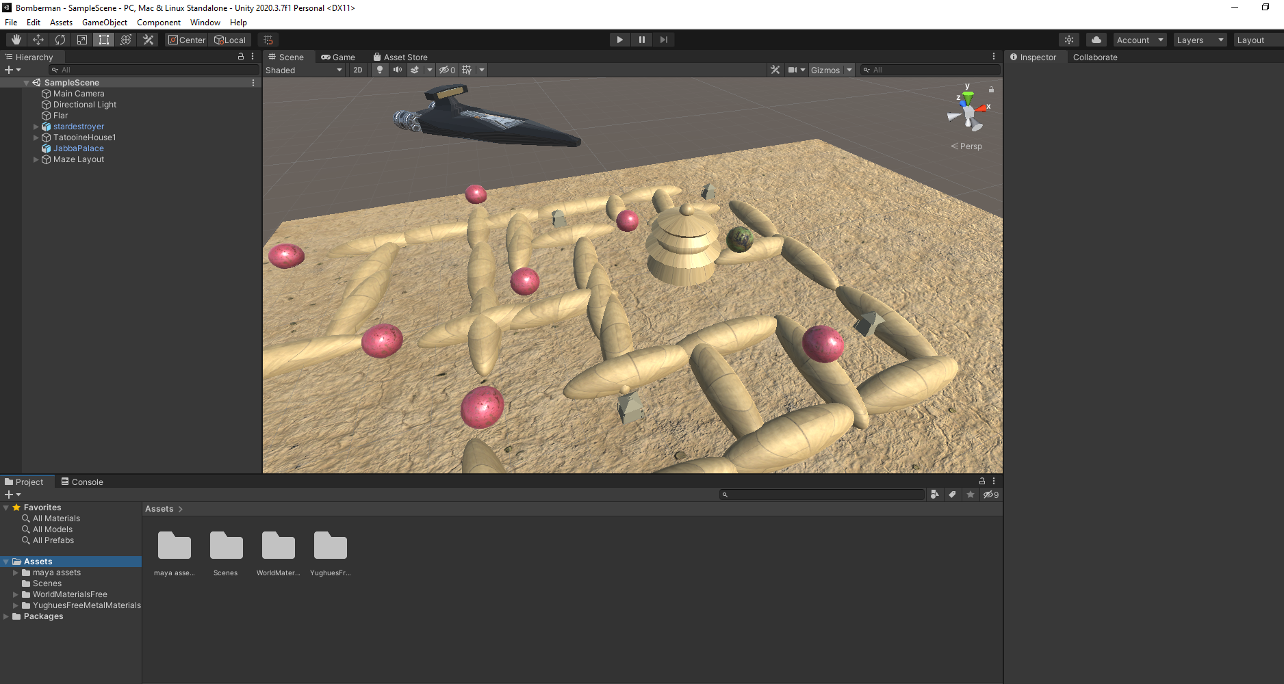1284x684 pixels.
Task: Open the File menu
Action: [11, 23]
